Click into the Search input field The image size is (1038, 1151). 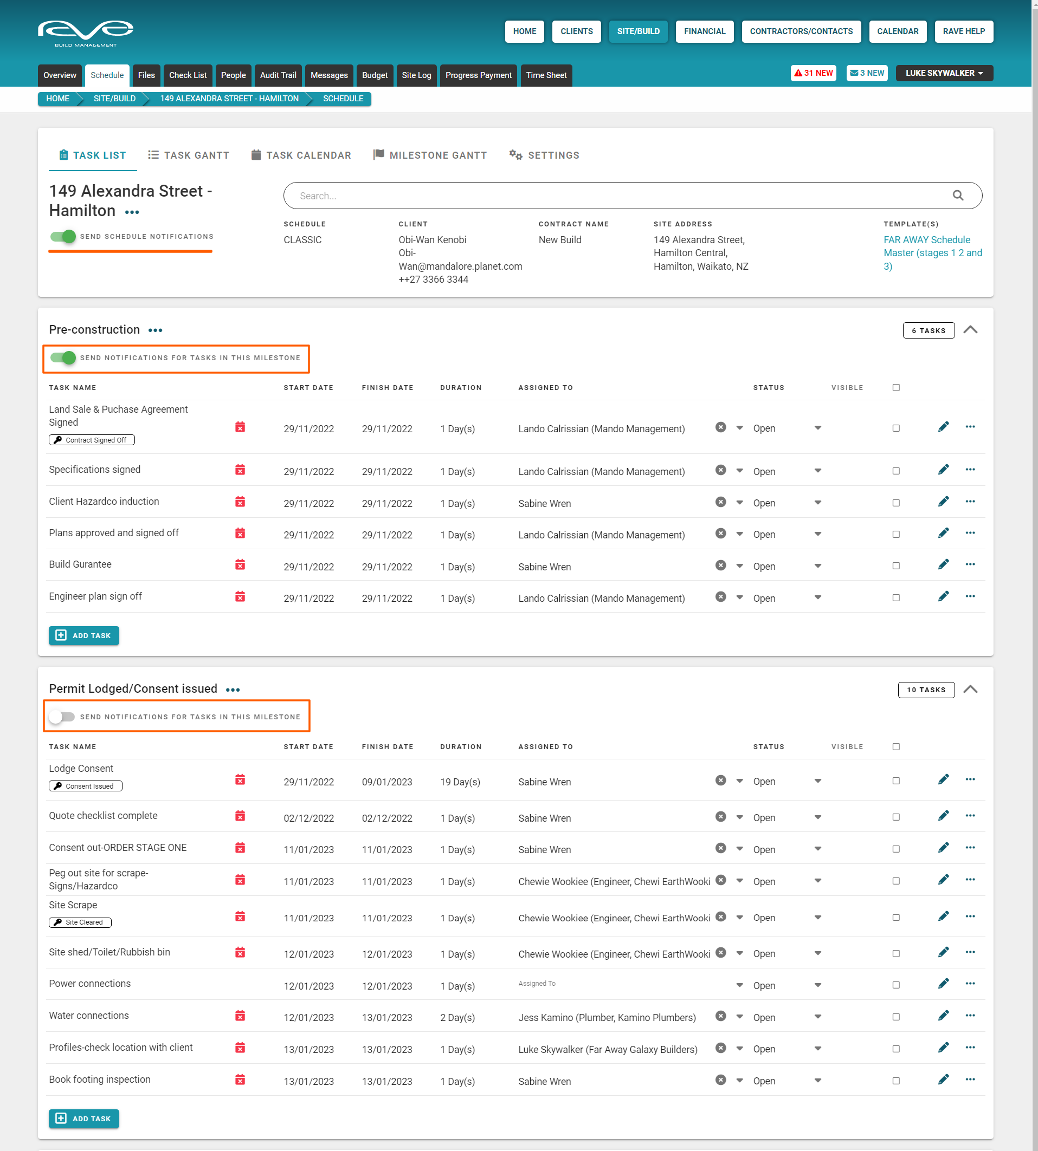(619, 196)
